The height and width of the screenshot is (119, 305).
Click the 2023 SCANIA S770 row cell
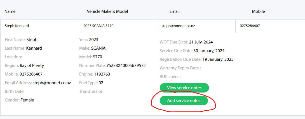click(x=98, y=26)
